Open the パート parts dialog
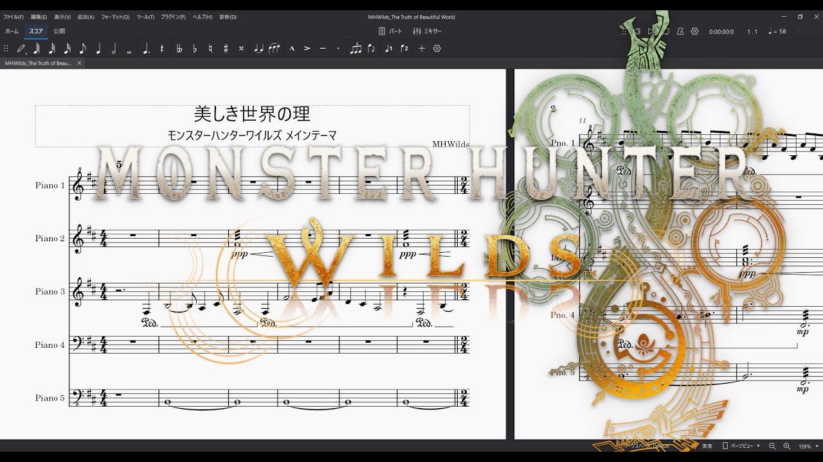 (390, 31)
